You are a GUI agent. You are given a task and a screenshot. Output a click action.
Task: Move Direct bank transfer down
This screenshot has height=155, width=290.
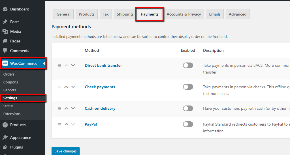pyautogui.click(x=73, y=65)
